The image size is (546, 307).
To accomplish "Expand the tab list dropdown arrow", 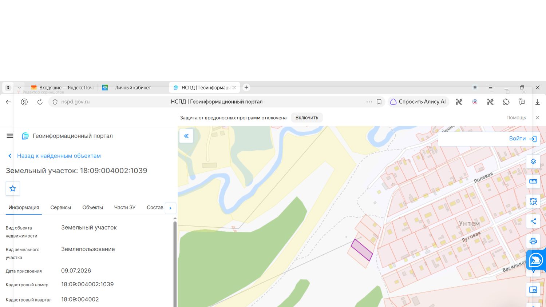I will click(19, 88).
